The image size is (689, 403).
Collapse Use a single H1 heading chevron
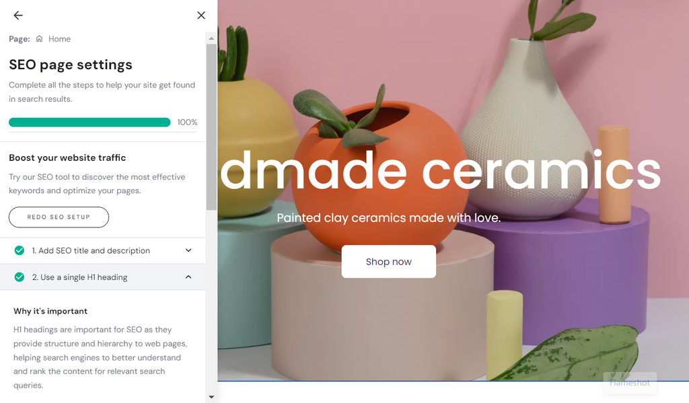[188, 277]
